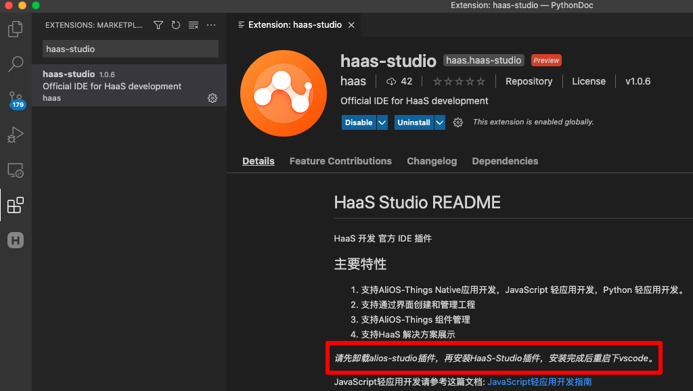Clear extensions search results
This screenshot has height=391, width=693.
pyautogui.click(x=194, y=25)
